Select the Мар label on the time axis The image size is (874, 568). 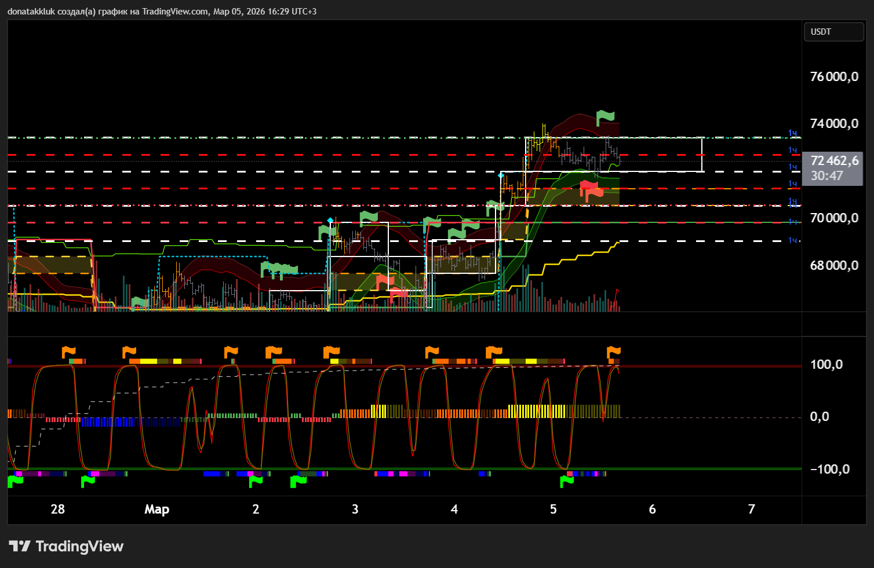pos(156,509)
